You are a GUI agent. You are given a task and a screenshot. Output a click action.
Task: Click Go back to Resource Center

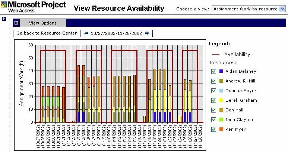click(x=47, y=33)
